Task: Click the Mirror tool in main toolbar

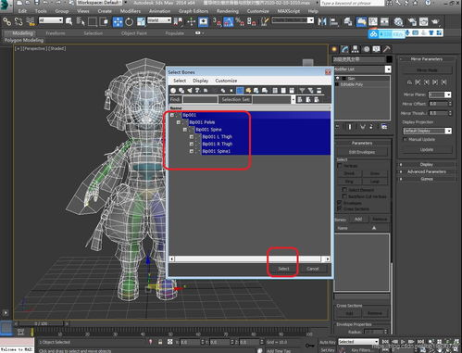Action: point(322,21)
